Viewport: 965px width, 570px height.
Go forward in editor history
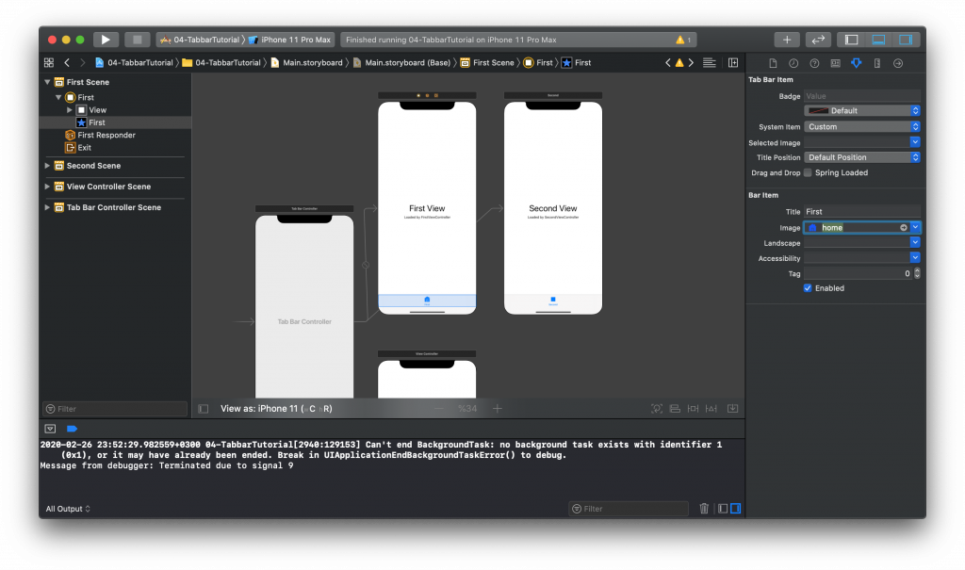(83, 63)
